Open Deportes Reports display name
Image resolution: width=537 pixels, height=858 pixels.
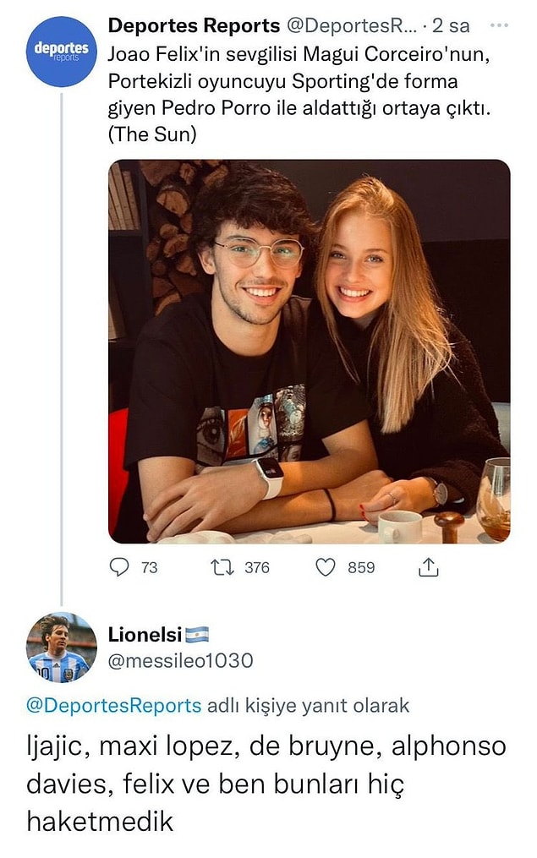click(194, 25)
